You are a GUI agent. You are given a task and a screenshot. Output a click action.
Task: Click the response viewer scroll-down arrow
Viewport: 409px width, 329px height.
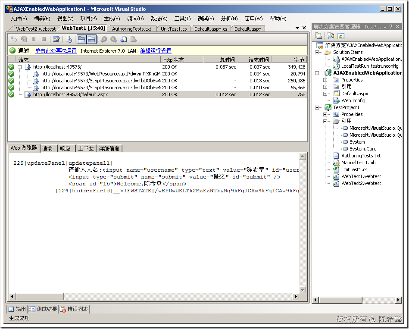(302, 290)
